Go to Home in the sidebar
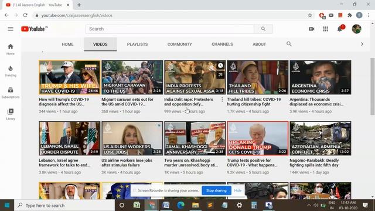This screenshot has width=375, height=211. 11,49
